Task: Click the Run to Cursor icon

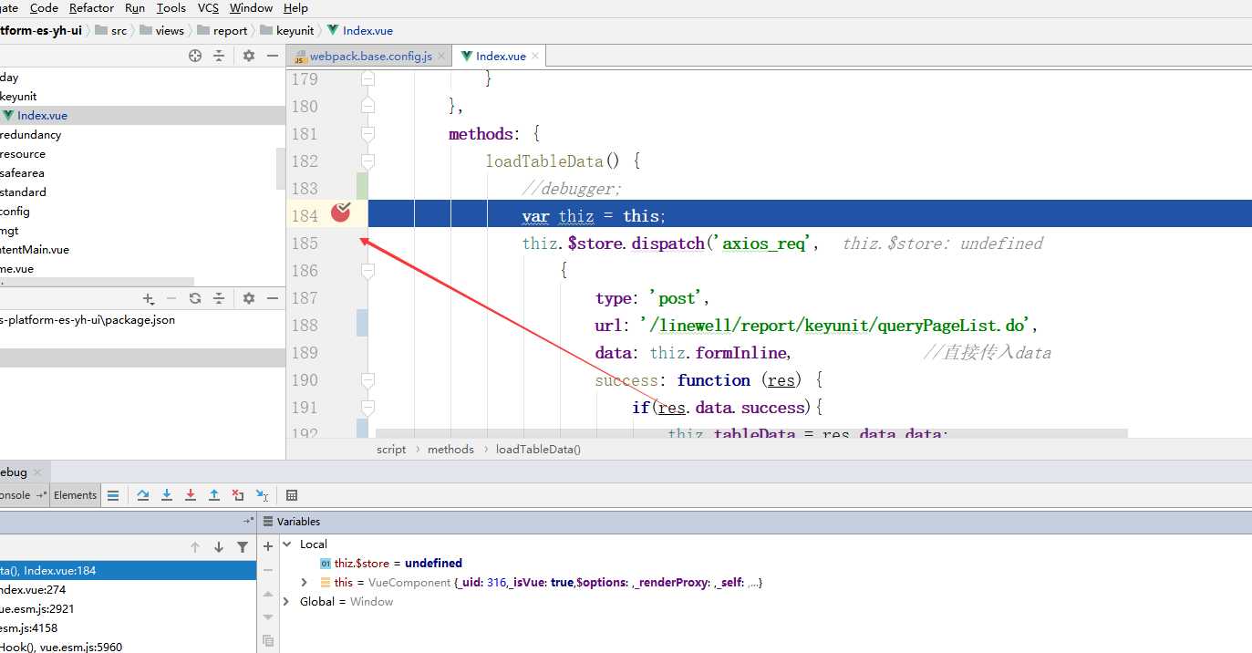Action: [x=262, y=495]
